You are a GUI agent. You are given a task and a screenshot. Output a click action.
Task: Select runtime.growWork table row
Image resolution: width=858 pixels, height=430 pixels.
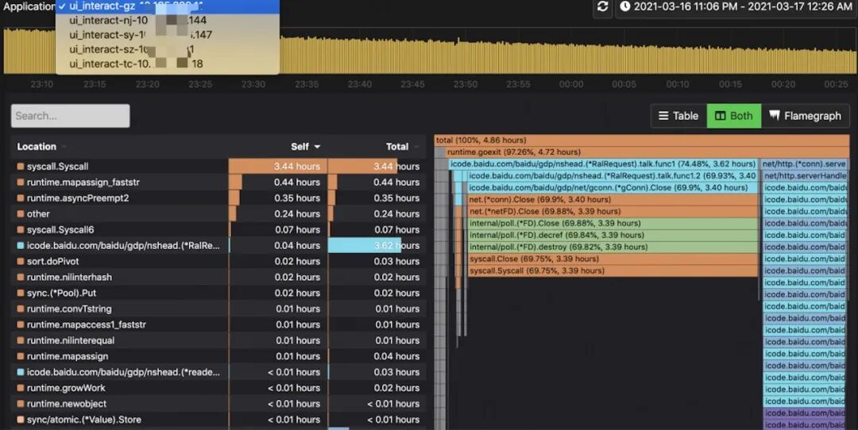tap(218, 388)
